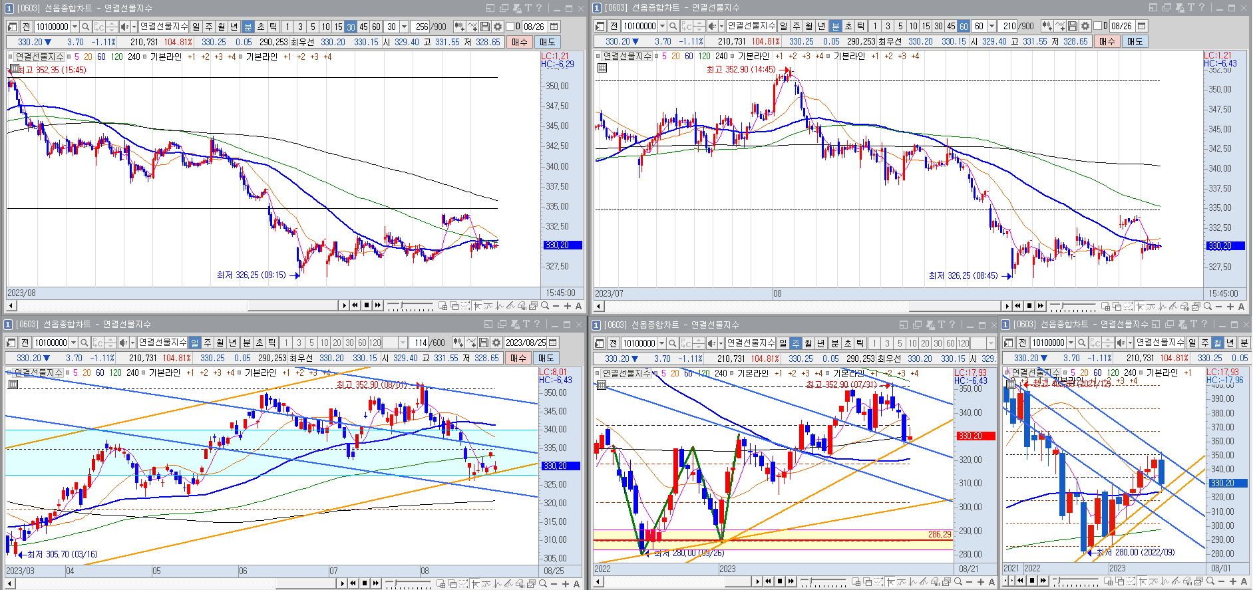The height and width of the screenshot is (590, 1253).
Task: Select the 년 (yearly) period in the daily chart window
Action: 232,343
